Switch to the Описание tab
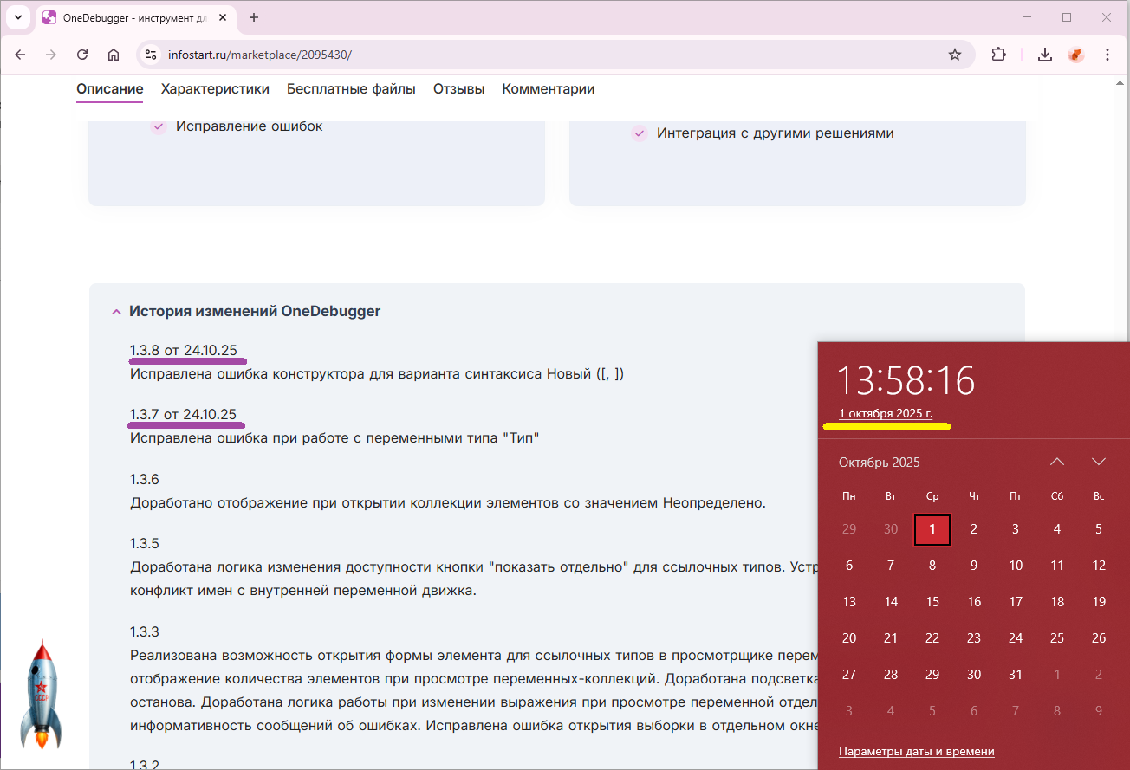Image resolution: width=1130 pixels, height=770 pixels. (x=109, y=89)
